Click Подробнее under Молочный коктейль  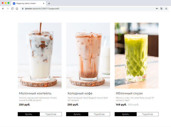tap(51, 114)
